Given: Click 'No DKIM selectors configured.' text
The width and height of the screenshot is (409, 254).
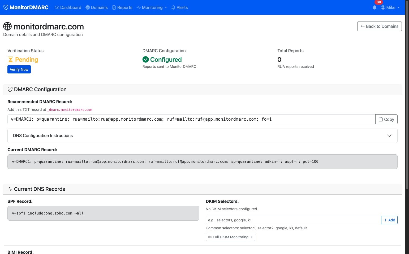Looking at the screenshot, I should click(x=232, y=209).
